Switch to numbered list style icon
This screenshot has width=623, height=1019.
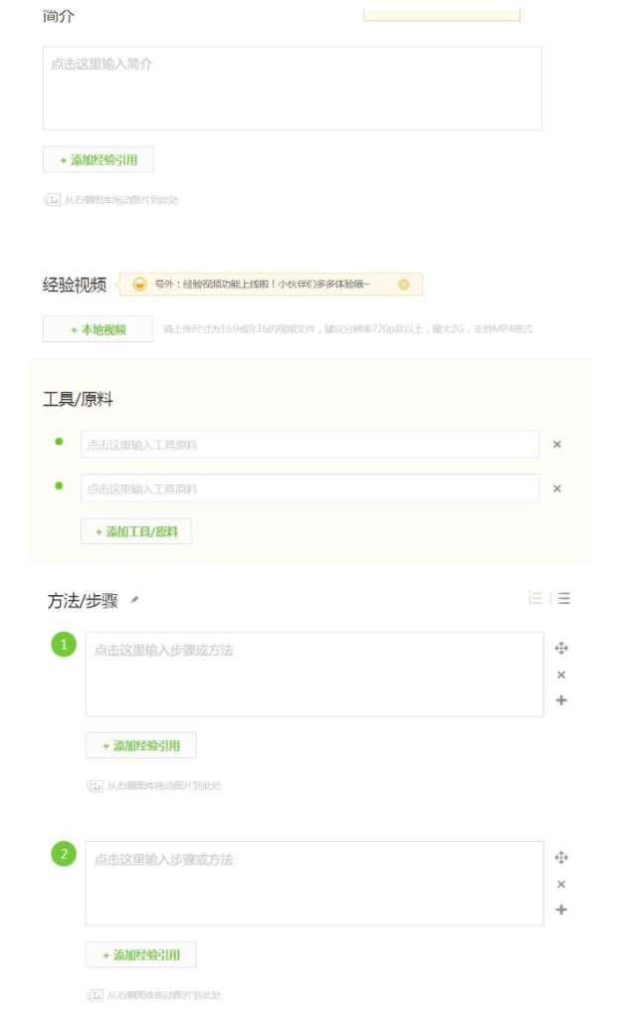[536, 598]
